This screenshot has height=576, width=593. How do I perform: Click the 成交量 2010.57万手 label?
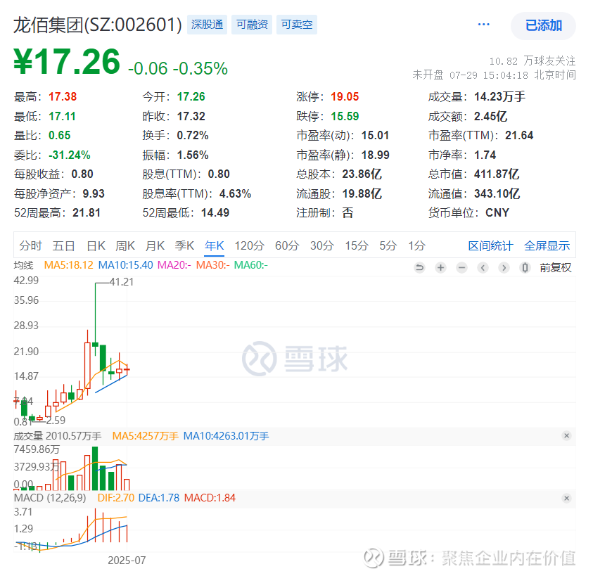pyautogui.click(x=58, y=436)
